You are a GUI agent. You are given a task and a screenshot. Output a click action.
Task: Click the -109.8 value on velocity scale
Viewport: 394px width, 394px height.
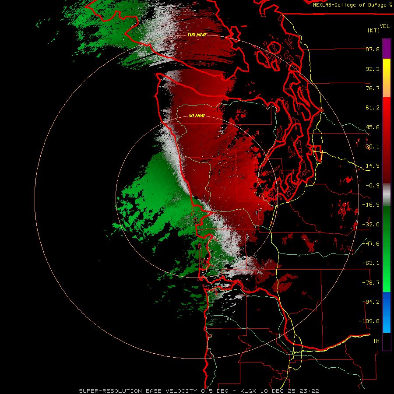pos(369,321)
